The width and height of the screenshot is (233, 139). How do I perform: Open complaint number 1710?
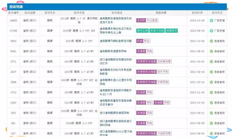point(13,92)
